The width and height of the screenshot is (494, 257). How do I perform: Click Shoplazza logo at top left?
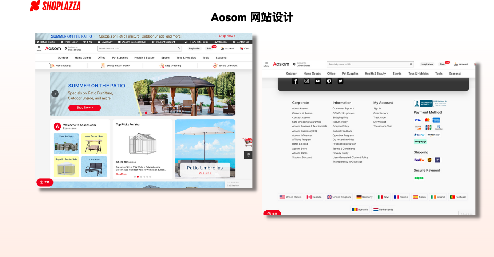pos(56,6)
